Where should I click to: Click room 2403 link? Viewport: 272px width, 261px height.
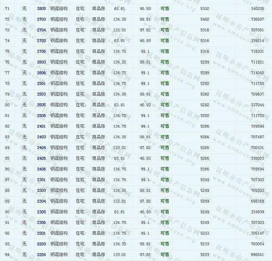pyautogui.click(x=41, y=137)
